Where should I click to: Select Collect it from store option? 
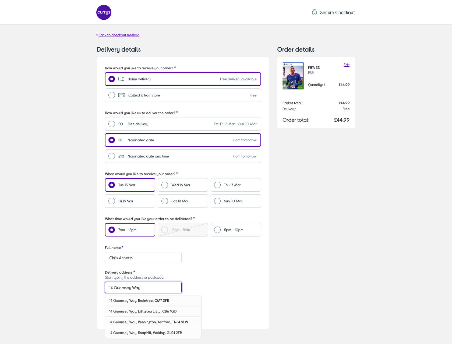(183, 95)
